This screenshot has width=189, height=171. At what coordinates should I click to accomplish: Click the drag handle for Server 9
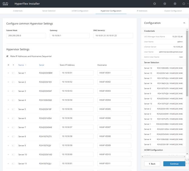8,146
